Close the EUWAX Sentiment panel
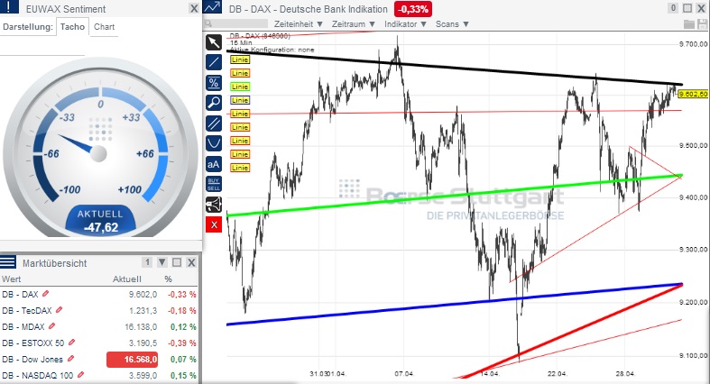This screenshot has width=710, height=384. click(194, 8)
